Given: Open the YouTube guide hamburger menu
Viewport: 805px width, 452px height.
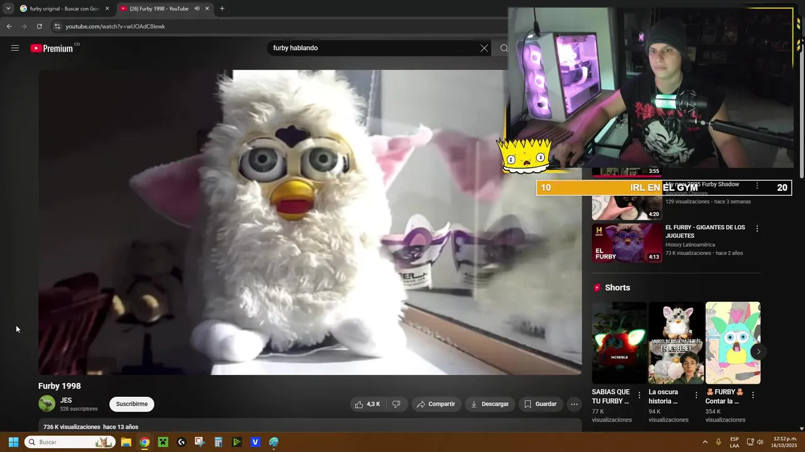Looking at the screenshot, I should 15,48.
